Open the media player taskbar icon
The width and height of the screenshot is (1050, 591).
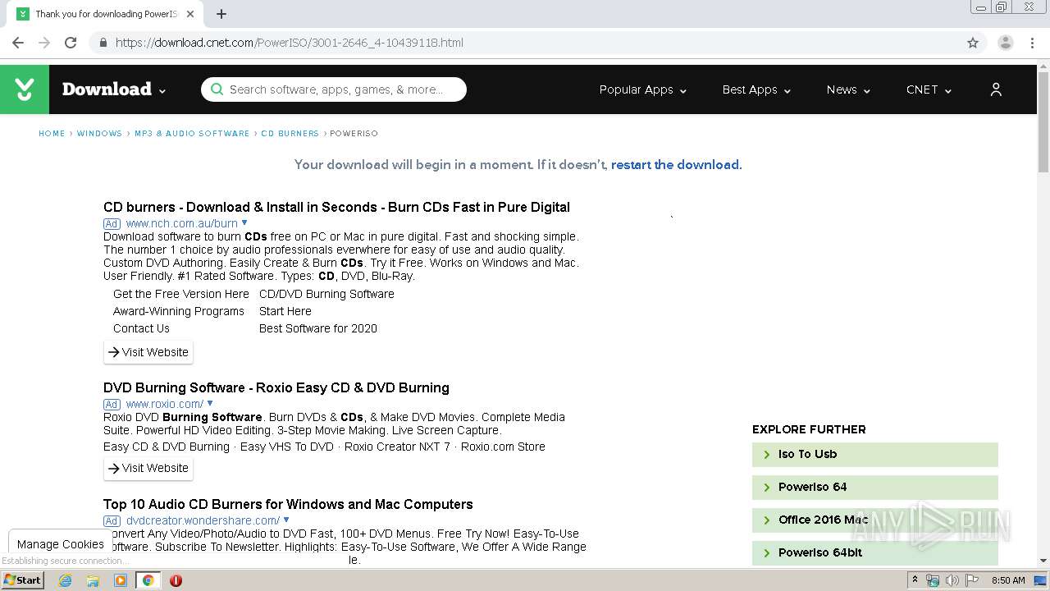point(121,580)
